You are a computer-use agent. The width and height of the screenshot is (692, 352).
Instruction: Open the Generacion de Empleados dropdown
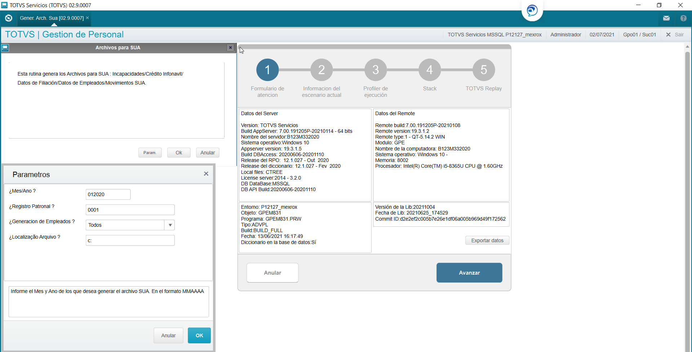(170, 225)
